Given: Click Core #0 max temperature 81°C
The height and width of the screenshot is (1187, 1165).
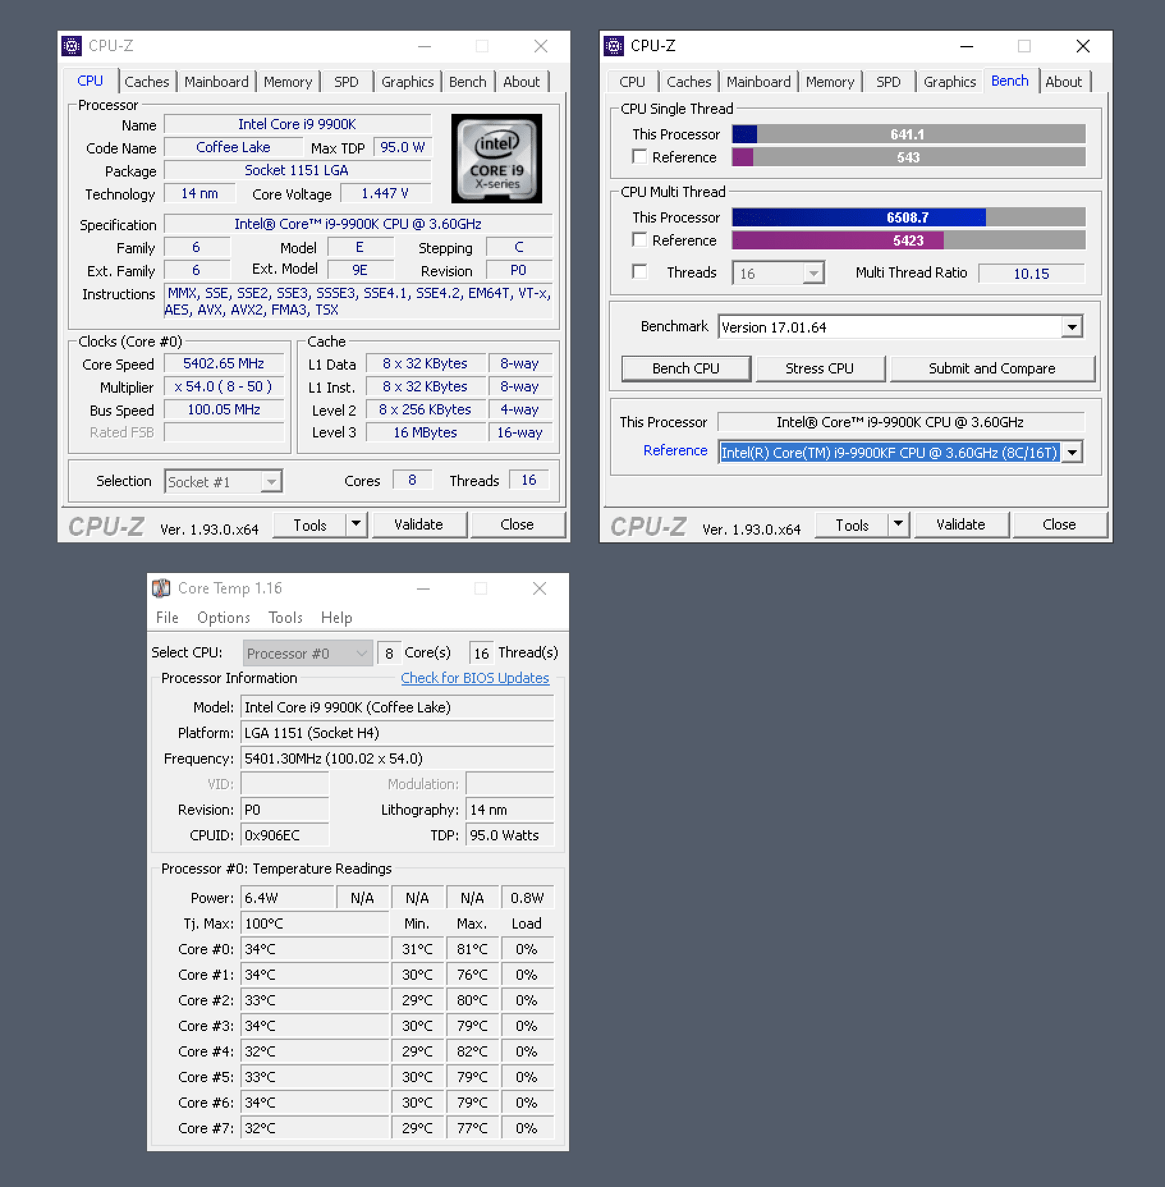Looking at the screenshot, I should pos(473,949).
